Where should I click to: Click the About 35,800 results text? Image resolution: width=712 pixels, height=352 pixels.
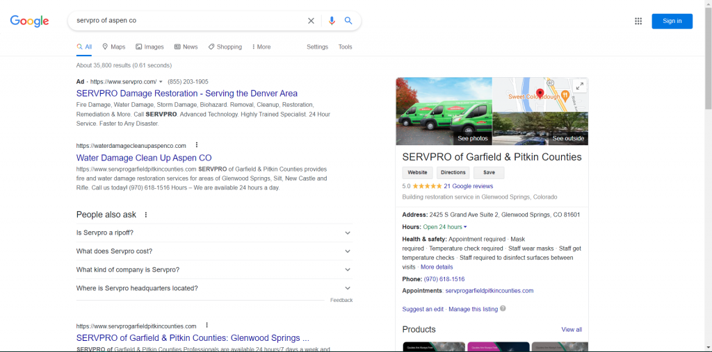click(124, 65)
